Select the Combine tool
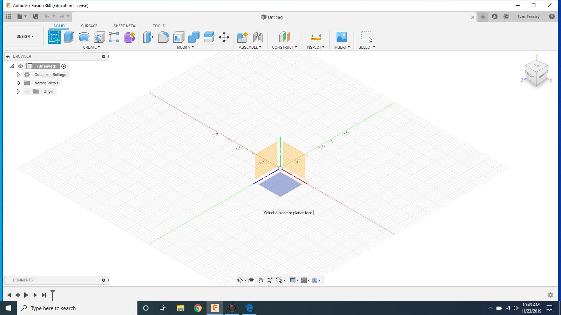The width and height of the screenshot is (561, 315). 194,37
